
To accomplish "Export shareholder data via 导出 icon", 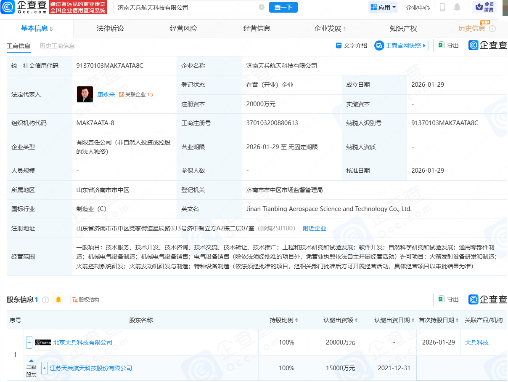I will point(448,299).
